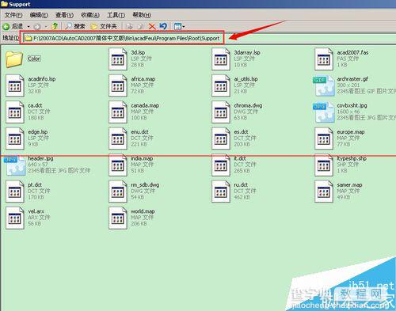The image size is (396, 311).
Task: Click the Back (后退) toolbar button
Action: coord(13,26)
